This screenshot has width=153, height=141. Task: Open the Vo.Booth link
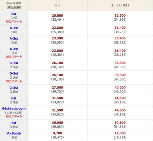[x=14, y=133]
